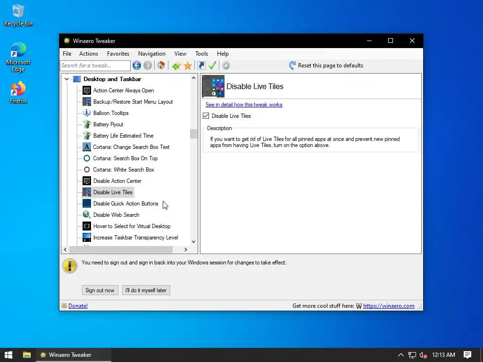
Task: Collapse the Desktop and Taskbar tree node
Action: (67, 79)
